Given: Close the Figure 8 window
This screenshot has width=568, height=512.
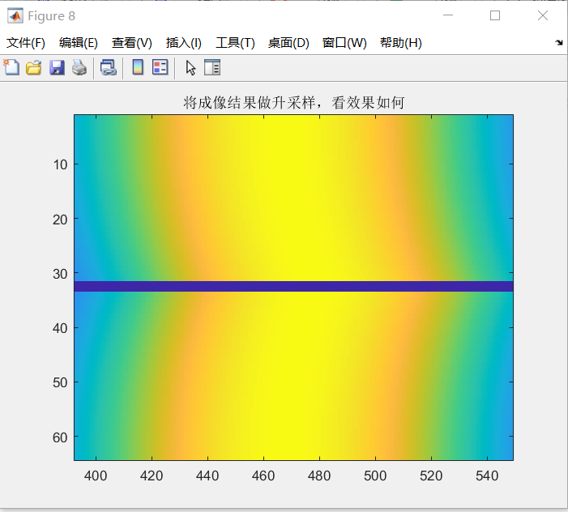Looking at the screenshot, I should click(543, 15).
